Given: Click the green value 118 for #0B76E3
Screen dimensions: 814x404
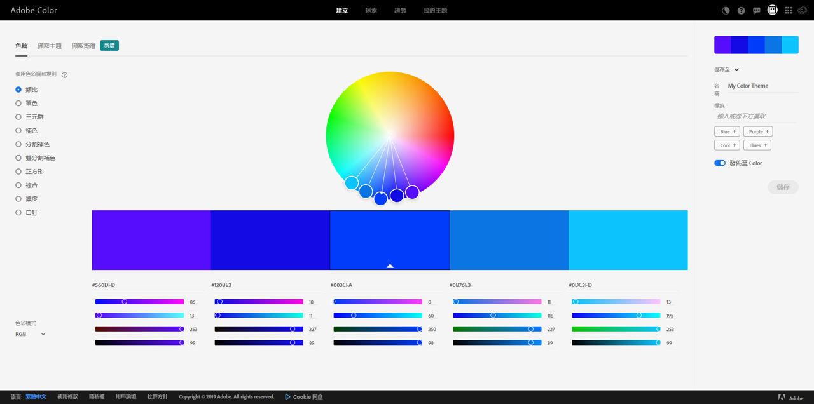Looking at the screenshot, I should (x=550, y=316).
